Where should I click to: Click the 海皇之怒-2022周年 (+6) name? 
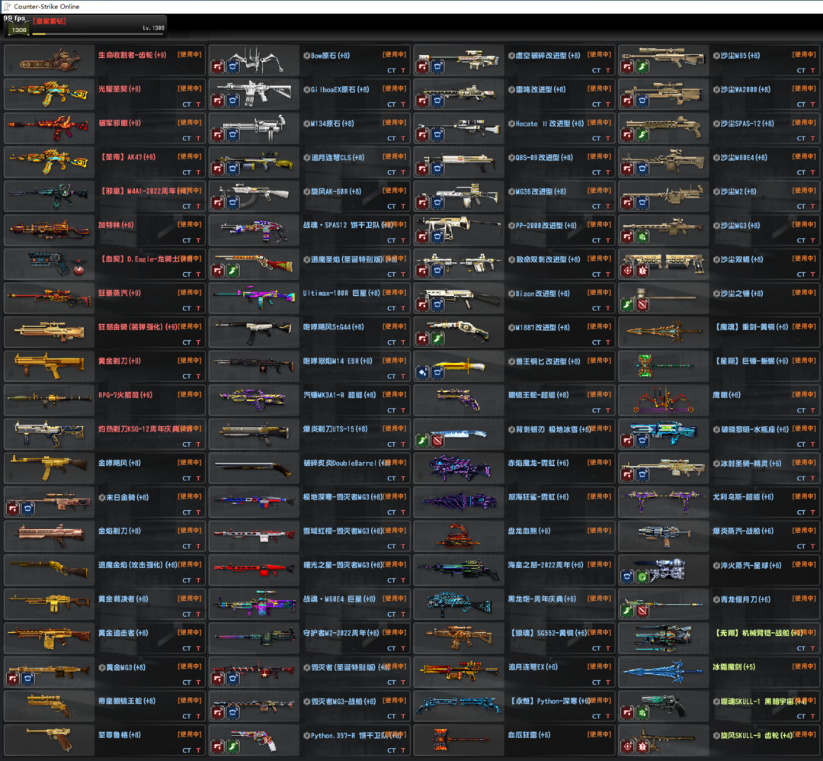coord(546,565)
